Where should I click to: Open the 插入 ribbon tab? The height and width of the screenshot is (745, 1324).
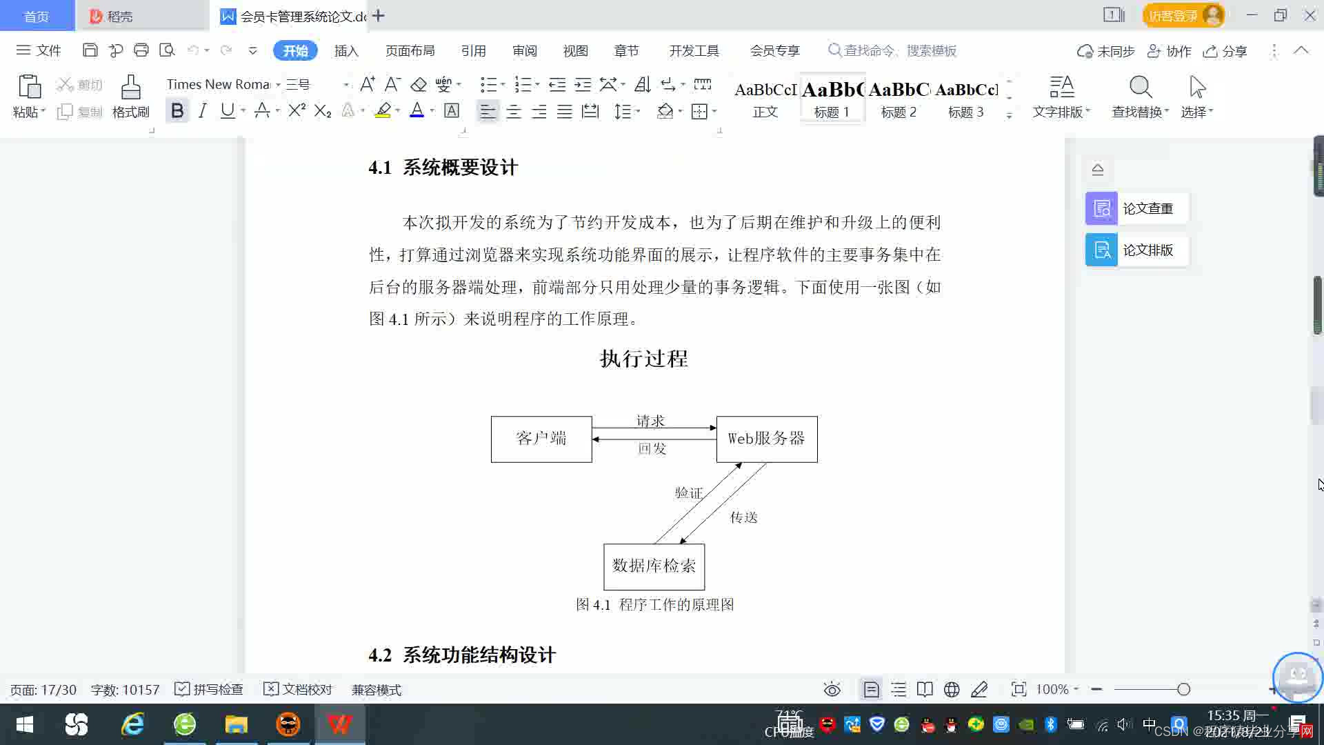click(x=346, y=51)
